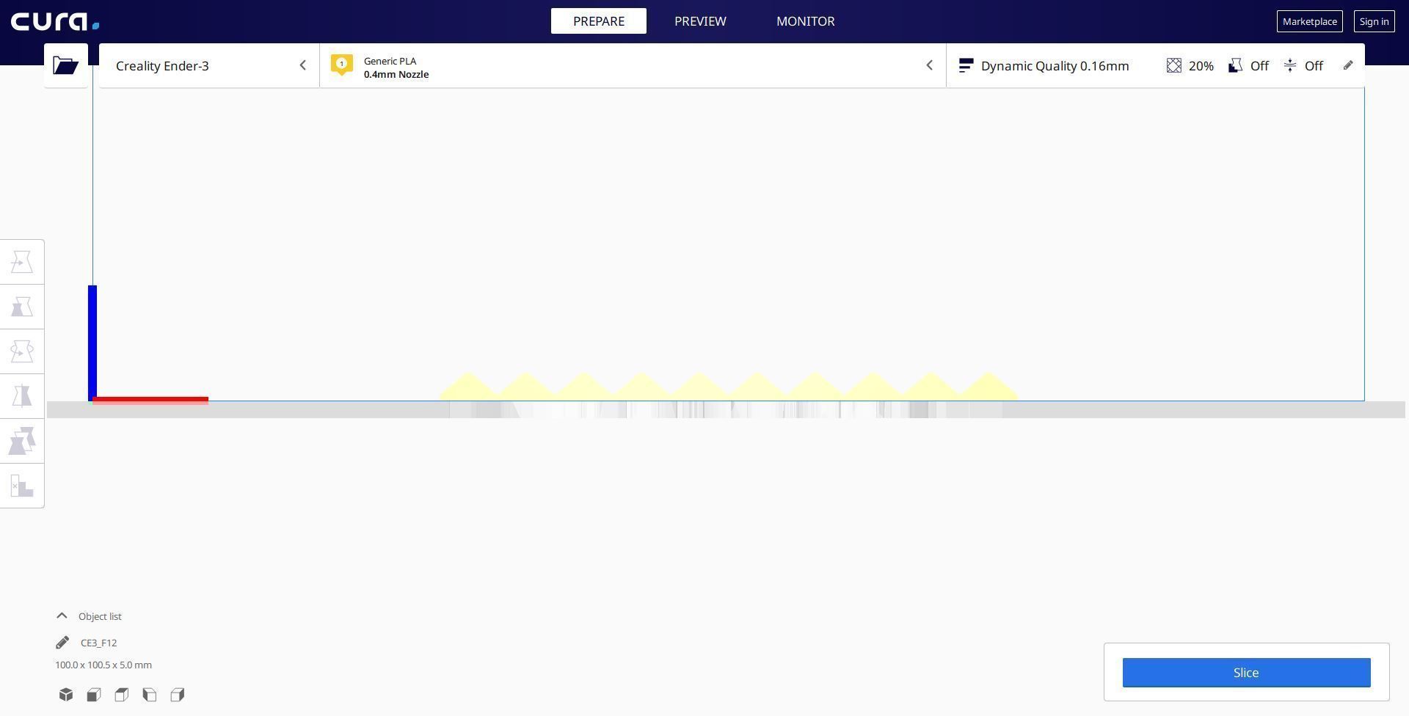Click the Cura logo
This screenshot has width=1409, height=716.
55,21
